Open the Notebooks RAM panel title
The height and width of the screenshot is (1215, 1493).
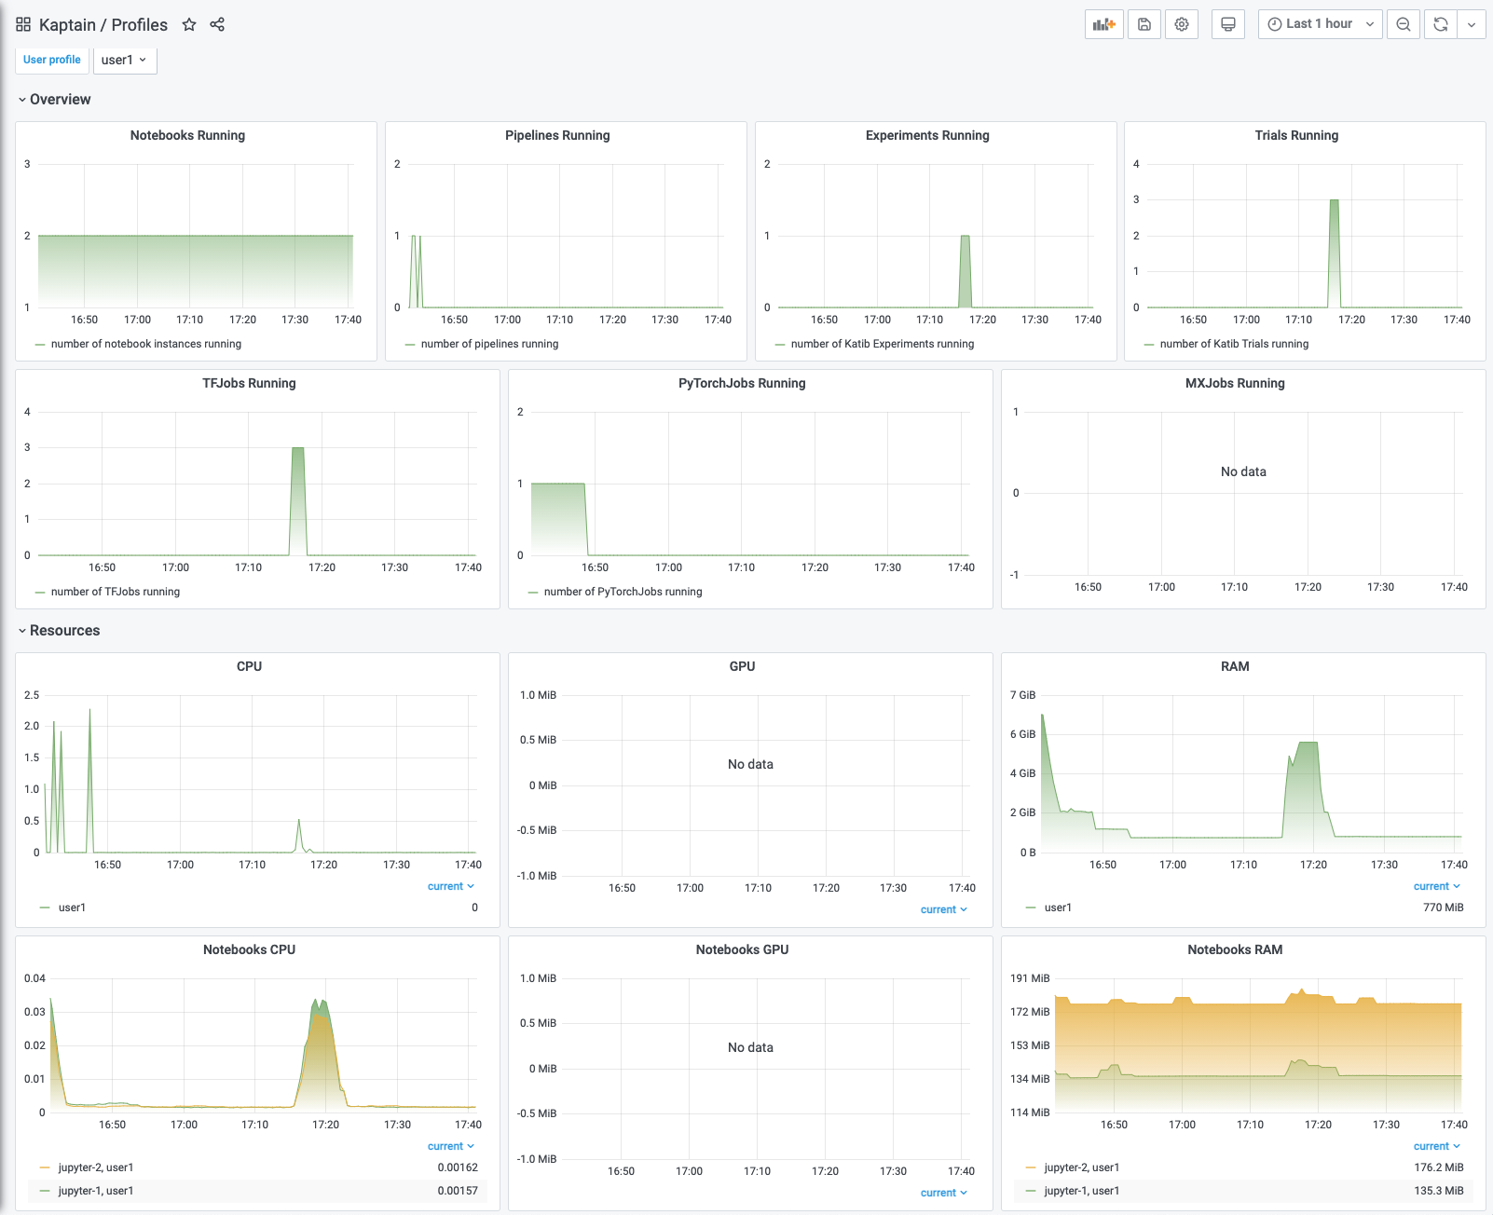(1235, 949)
